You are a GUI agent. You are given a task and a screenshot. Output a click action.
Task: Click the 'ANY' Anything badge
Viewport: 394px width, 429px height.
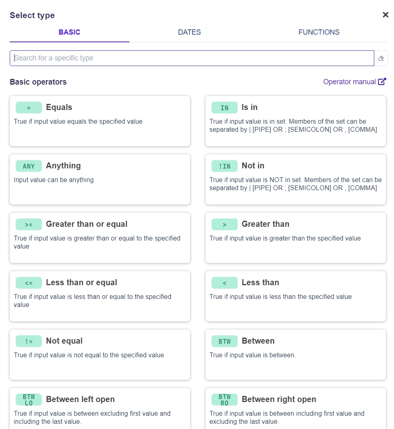pyautogui.click(x=29, y=166)
